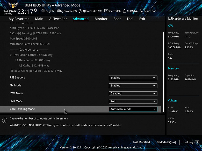This screenshot has width=202, height=151.
Task: Click +5V value 4.980 V
Action: [x=189, y=112]
